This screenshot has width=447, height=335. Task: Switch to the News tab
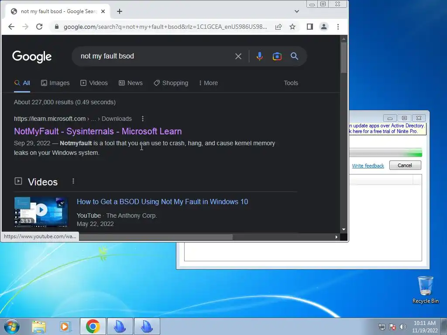(131, 83)
